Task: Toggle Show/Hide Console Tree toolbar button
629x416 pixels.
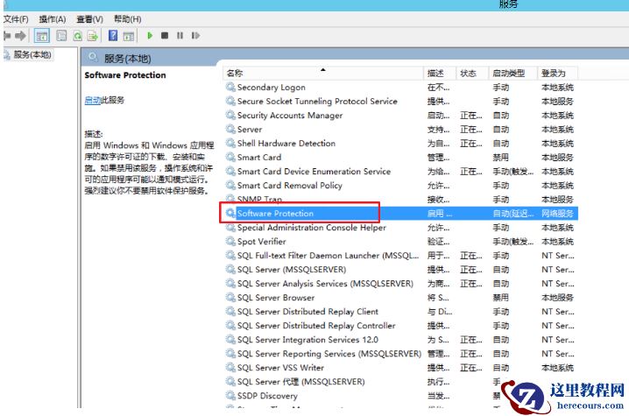Action: pos(42,36)
